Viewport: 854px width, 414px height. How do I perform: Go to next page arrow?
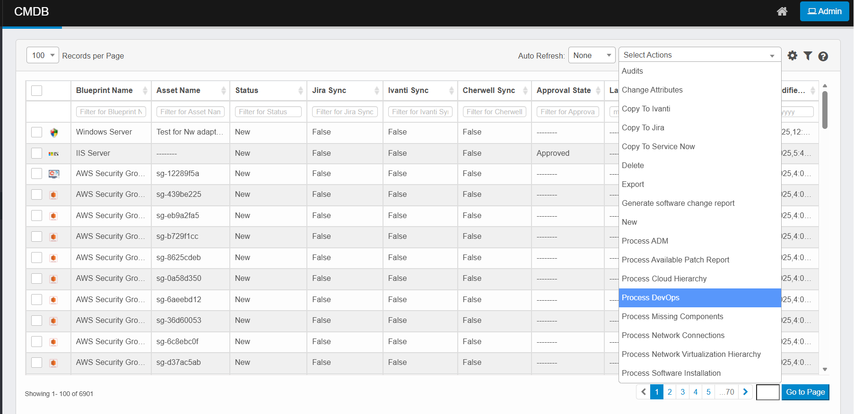pyautogui.click(x=745, y=392)
